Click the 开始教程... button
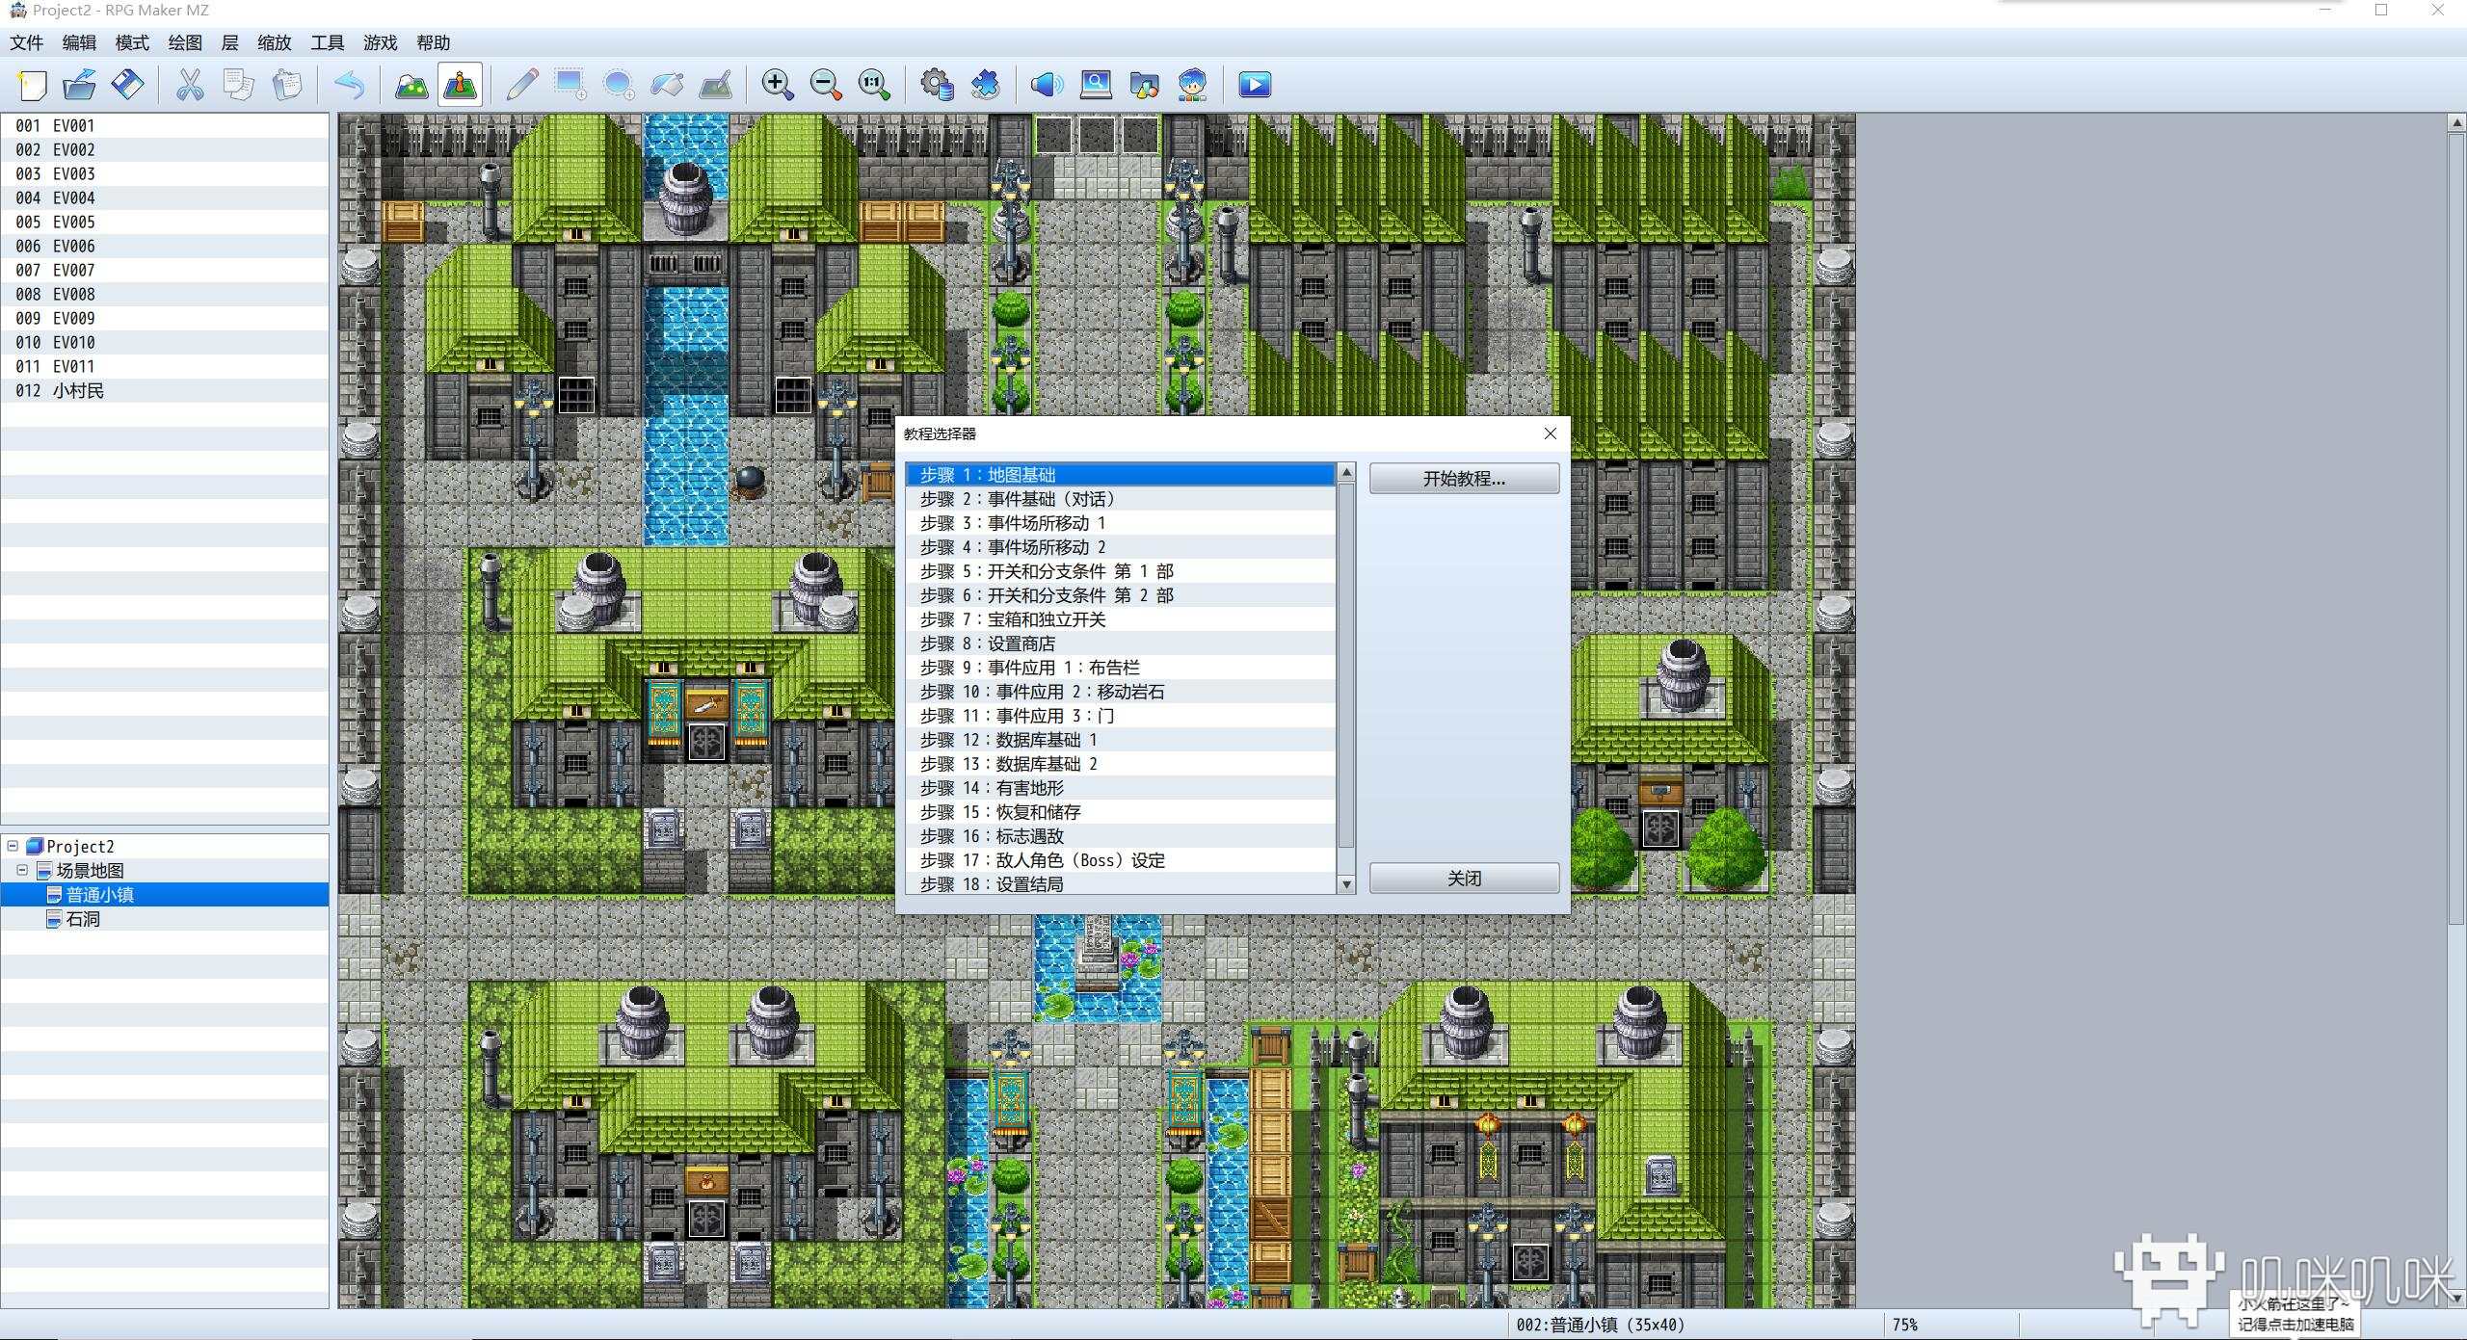The width and height of the screenshot is (2467, 1340). tap(1464, 479)
